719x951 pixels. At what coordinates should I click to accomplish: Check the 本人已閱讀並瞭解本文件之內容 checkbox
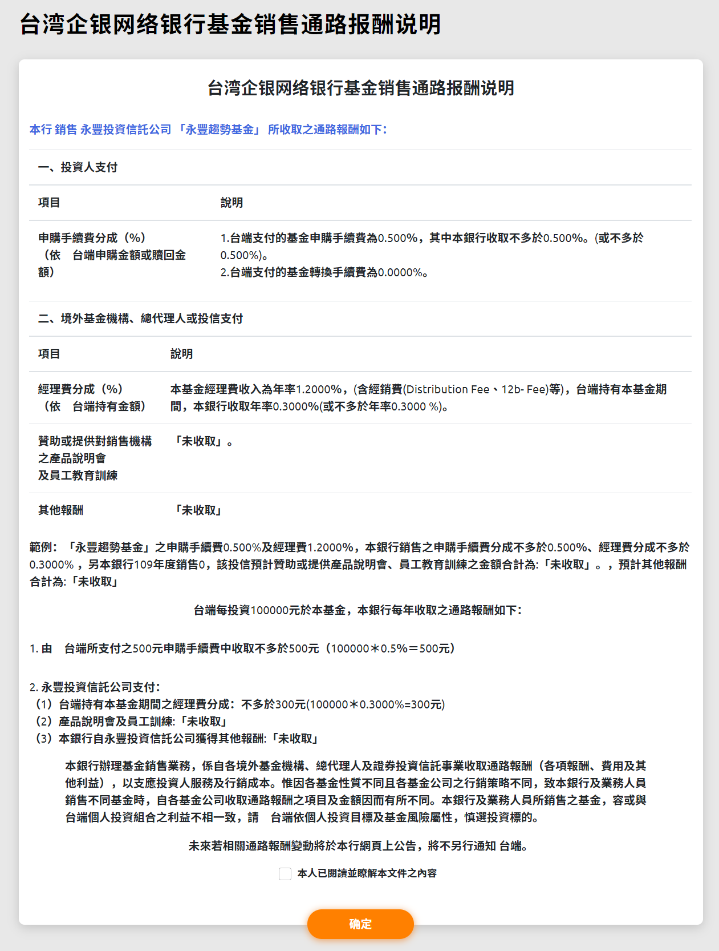pos(285,874)
